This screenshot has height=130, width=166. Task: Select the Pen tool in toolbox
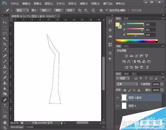[x=5, y=100]
